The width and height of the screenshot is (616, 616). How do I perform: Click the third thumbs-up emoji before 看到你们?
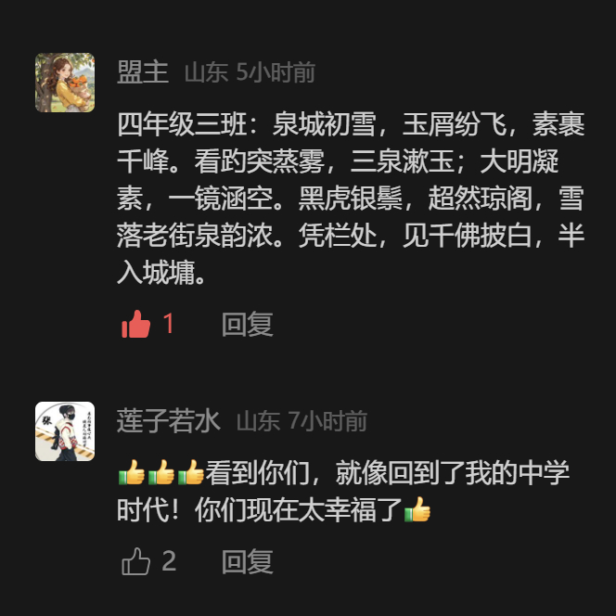[191, 472]
